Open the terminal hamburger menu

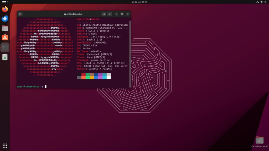pos(110,14)
